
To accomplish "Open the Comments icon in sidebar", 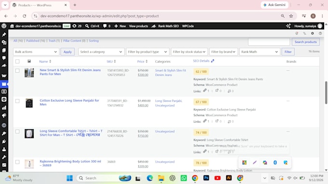I will click(x=4, y=58).
